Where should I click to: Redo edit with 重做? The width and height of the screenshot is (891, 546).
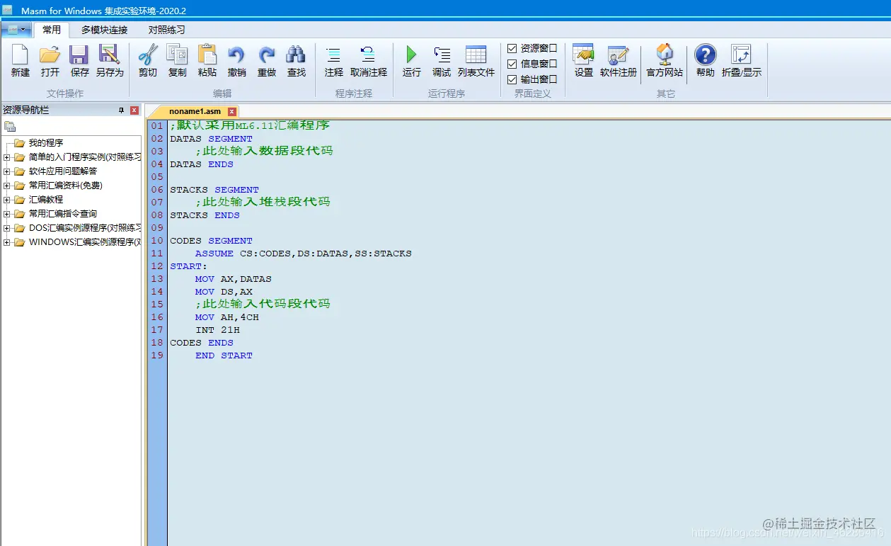pyautogui.click(x=267, y=61)
